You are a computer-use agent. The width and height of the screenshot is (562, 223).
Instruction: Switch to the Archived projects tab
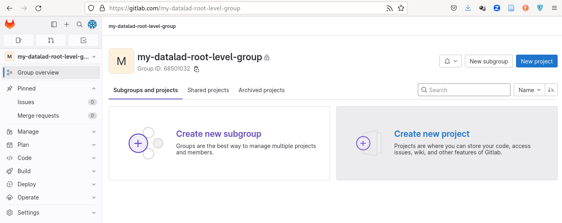tap(262, 90)
